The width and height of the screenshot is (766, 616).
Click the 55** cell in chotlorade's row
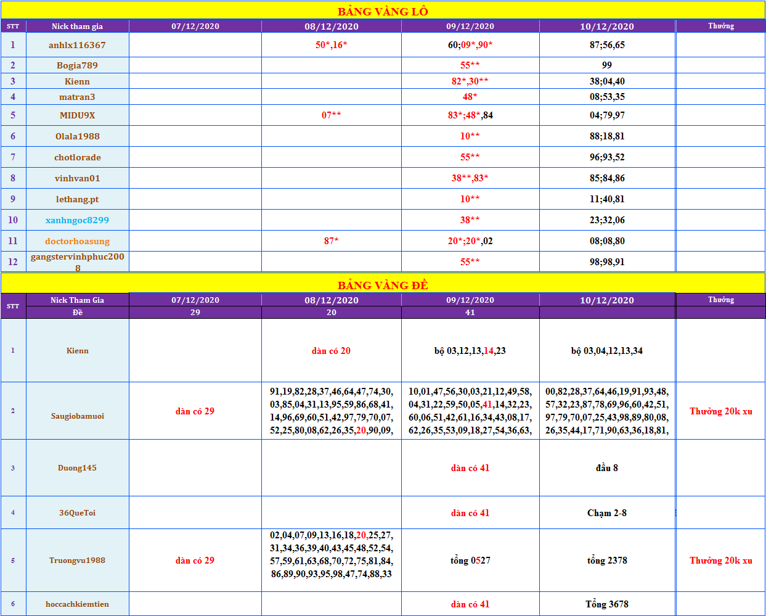click(x=470, y=157)
